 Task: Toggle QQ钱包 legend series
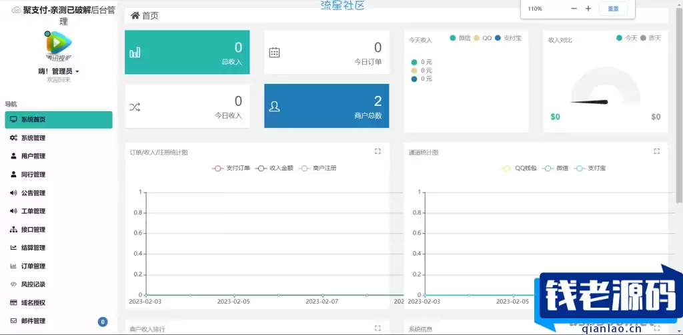click(x=519, y=168)
